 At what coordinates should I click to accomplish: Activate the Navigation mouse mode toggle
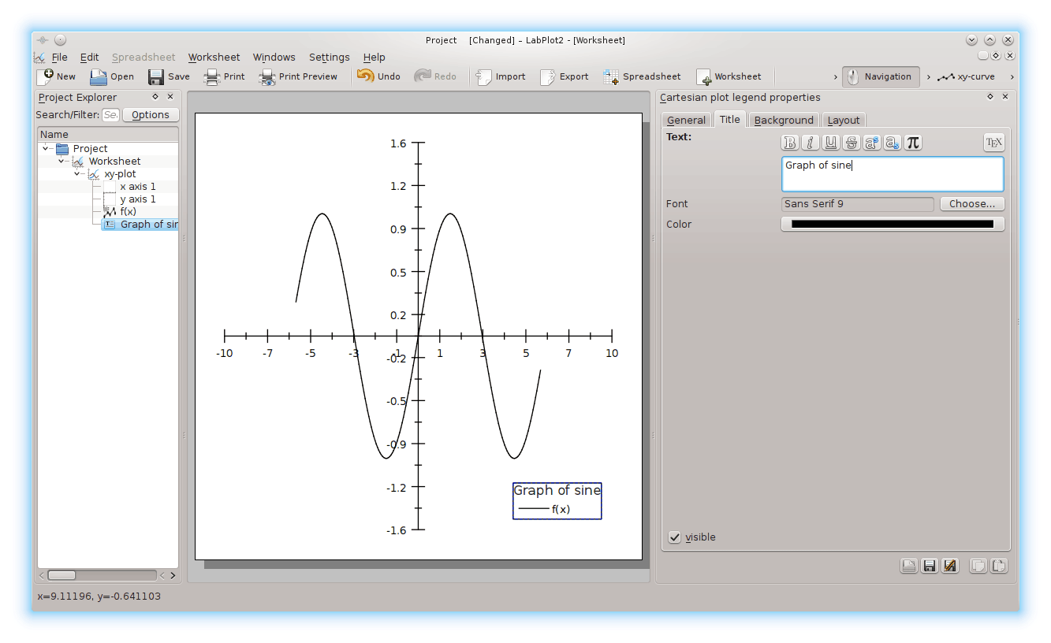pyautogui.click(x=880, y=76)
